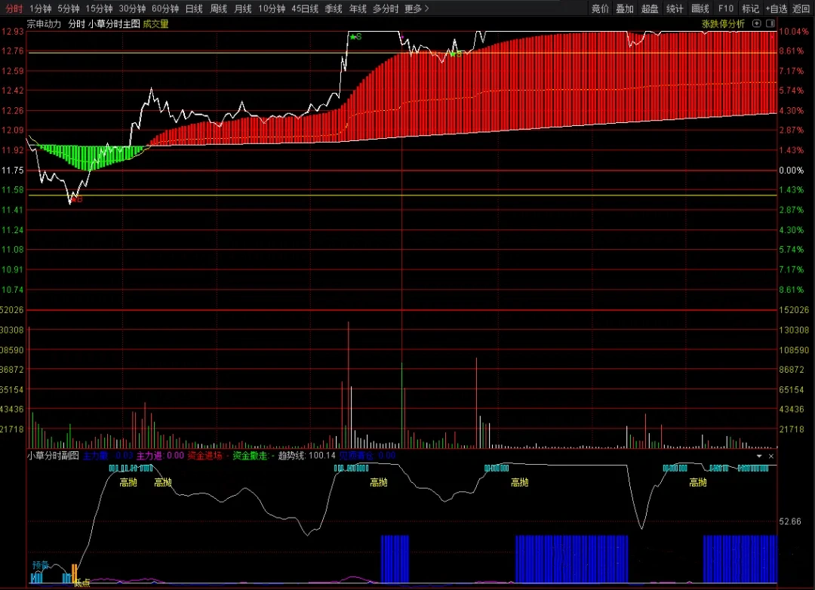Open 涨跌停分析 limit analysis link
Image resolution: width=815 pixels, height=590 pixels.
(x=723, y=23)
